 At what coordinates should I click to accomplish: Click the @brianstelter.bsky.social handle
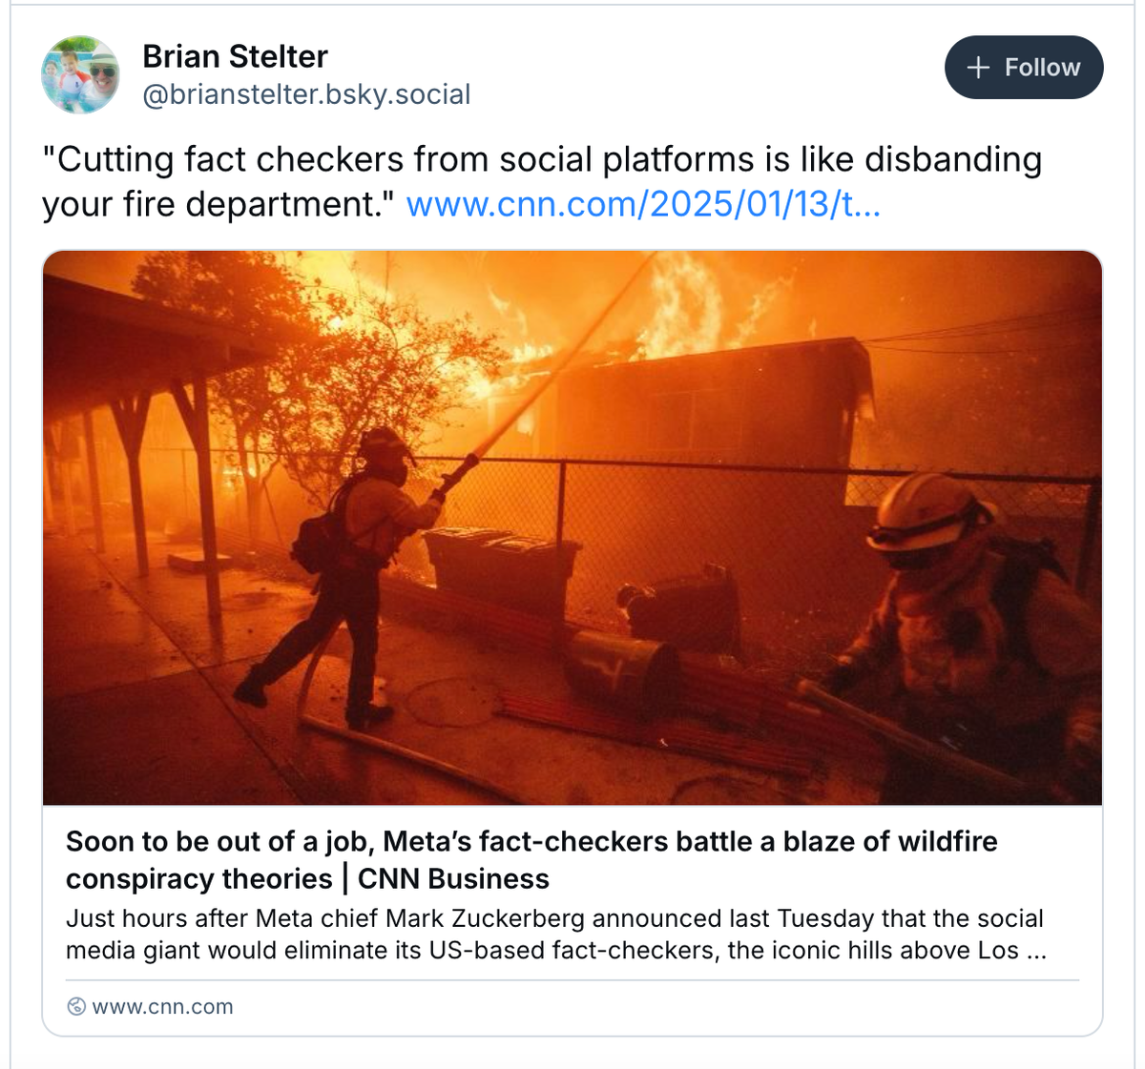click(306, 94)
